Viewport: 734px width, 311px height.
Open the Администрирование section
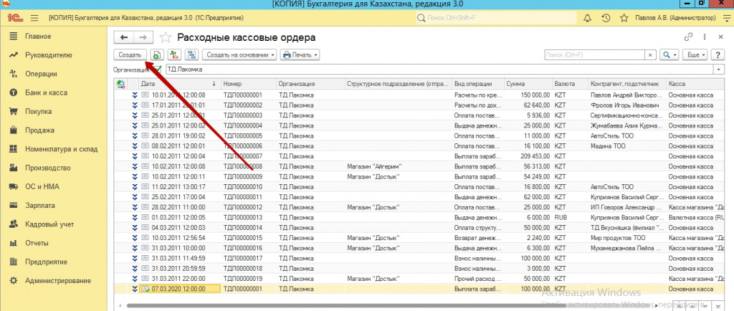tap(58, 281)
